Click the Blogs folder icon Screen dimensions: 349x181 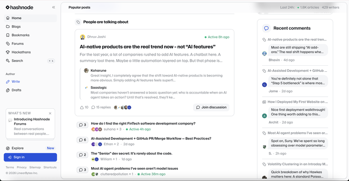[x=8, y=27]
